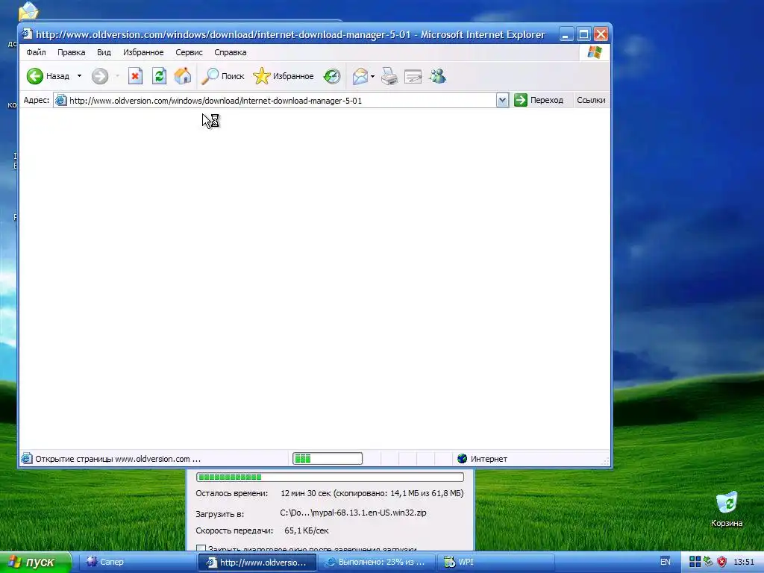Image resolution: width=764 pixels, height=573 pixels.
Task: Click the download dialog progress bar
Action: tap(330, 477)
